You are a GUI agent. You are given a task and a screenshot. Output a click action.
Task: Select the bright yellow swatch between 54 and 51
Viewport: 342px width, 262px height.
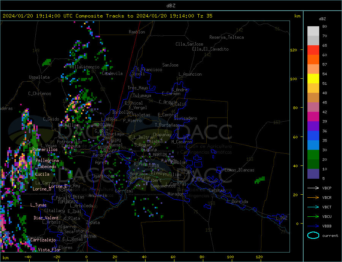coord(313,79)
